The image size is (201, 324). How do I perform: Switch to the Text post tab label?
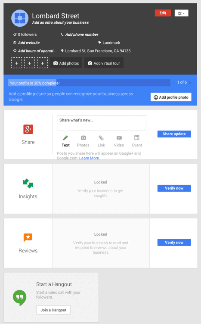pyautogui.click(x=65, y=145)
